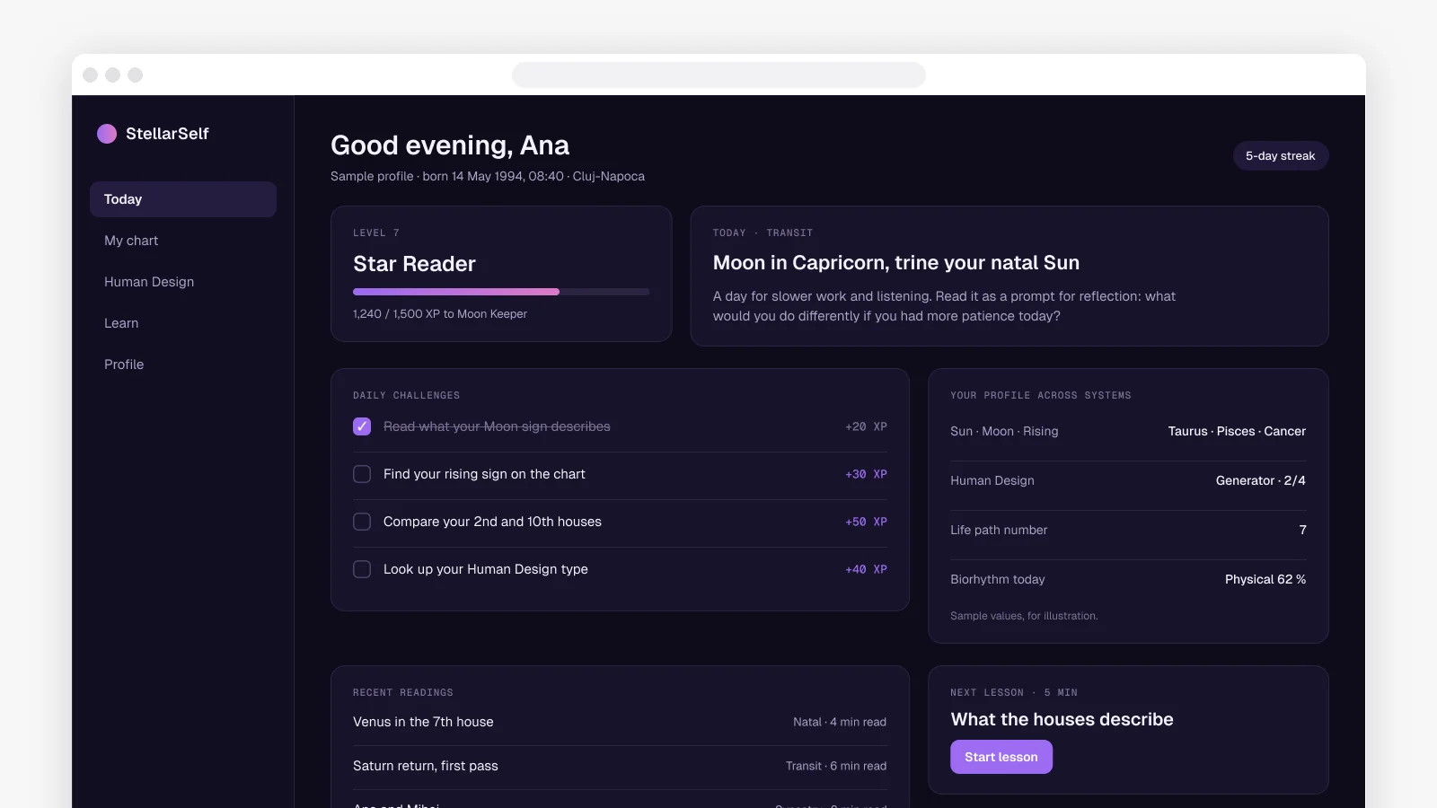Screen dimensions: 1437x808
Task: Click the What the houses describe title
Action: click(x=1062, y=720)
